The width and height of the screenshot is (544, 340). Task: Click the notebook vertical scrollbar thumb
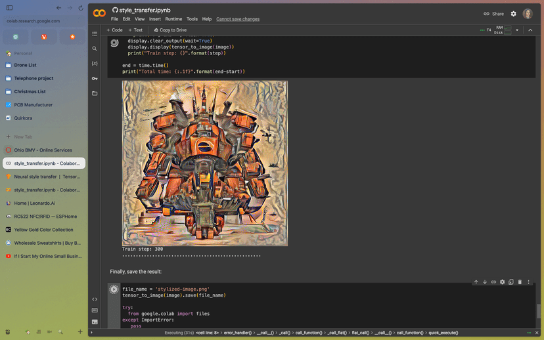pyautogui.click(x=539, y=311)
